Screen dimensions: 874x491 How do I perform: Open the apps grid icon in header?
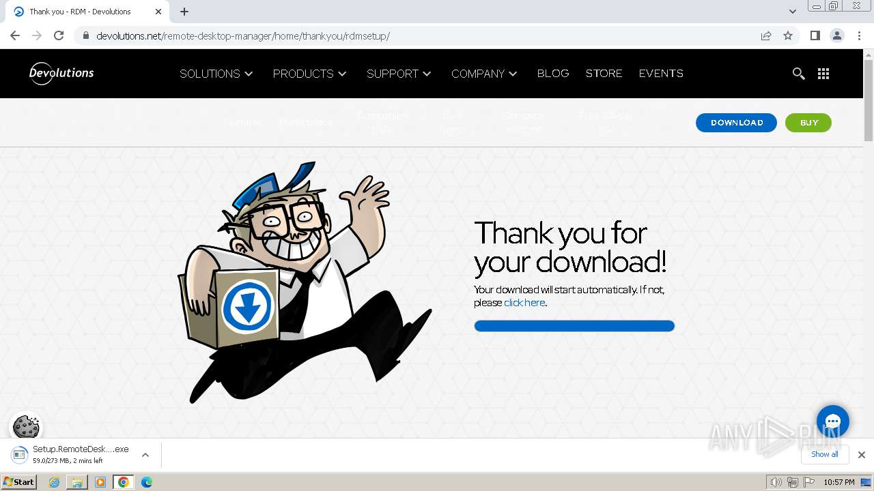coord(823,74)
